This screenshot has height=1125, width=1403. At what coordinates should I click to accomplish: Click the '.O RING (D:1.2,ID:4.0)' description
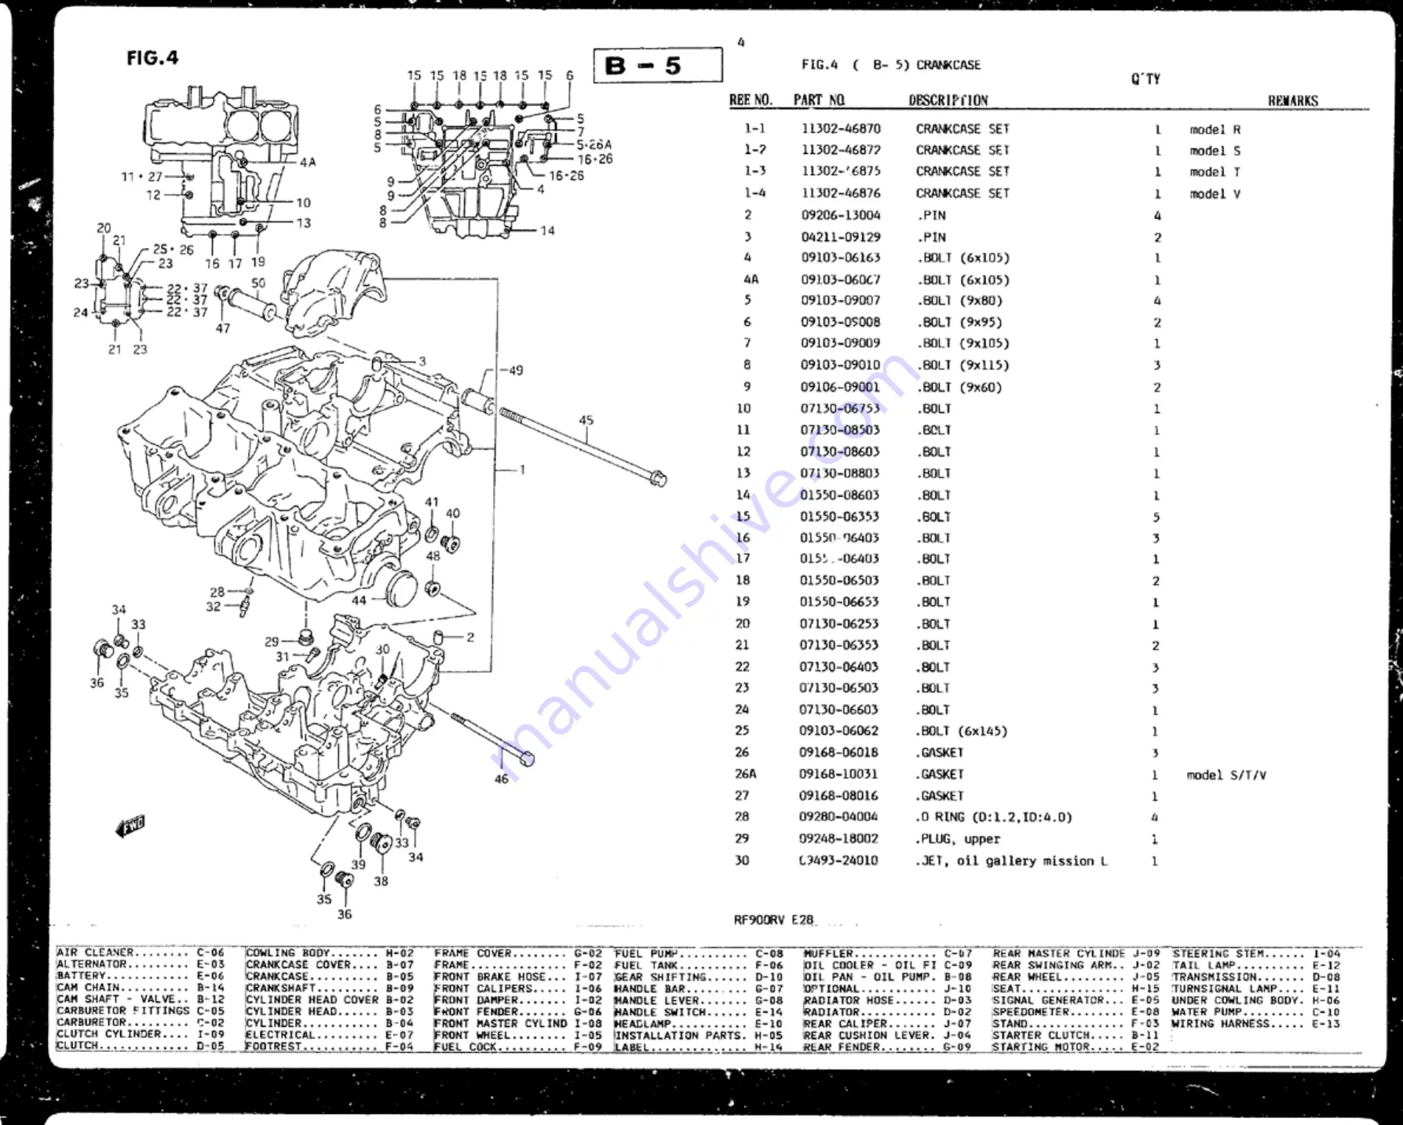point(993,816)
